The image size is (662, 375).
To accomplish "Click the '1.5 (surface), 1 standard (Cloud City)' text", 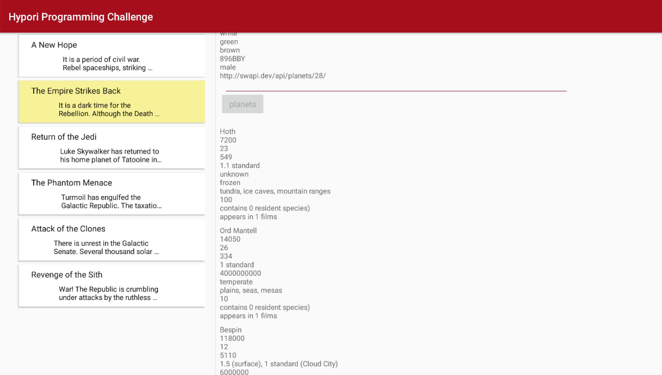I will pos(279,364).
